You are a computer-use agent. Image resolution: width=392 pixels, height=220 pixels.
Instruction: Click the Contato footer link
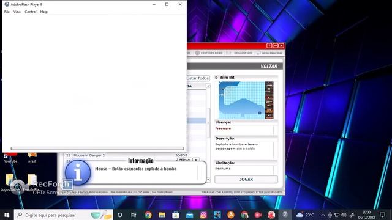pos(239,192)
